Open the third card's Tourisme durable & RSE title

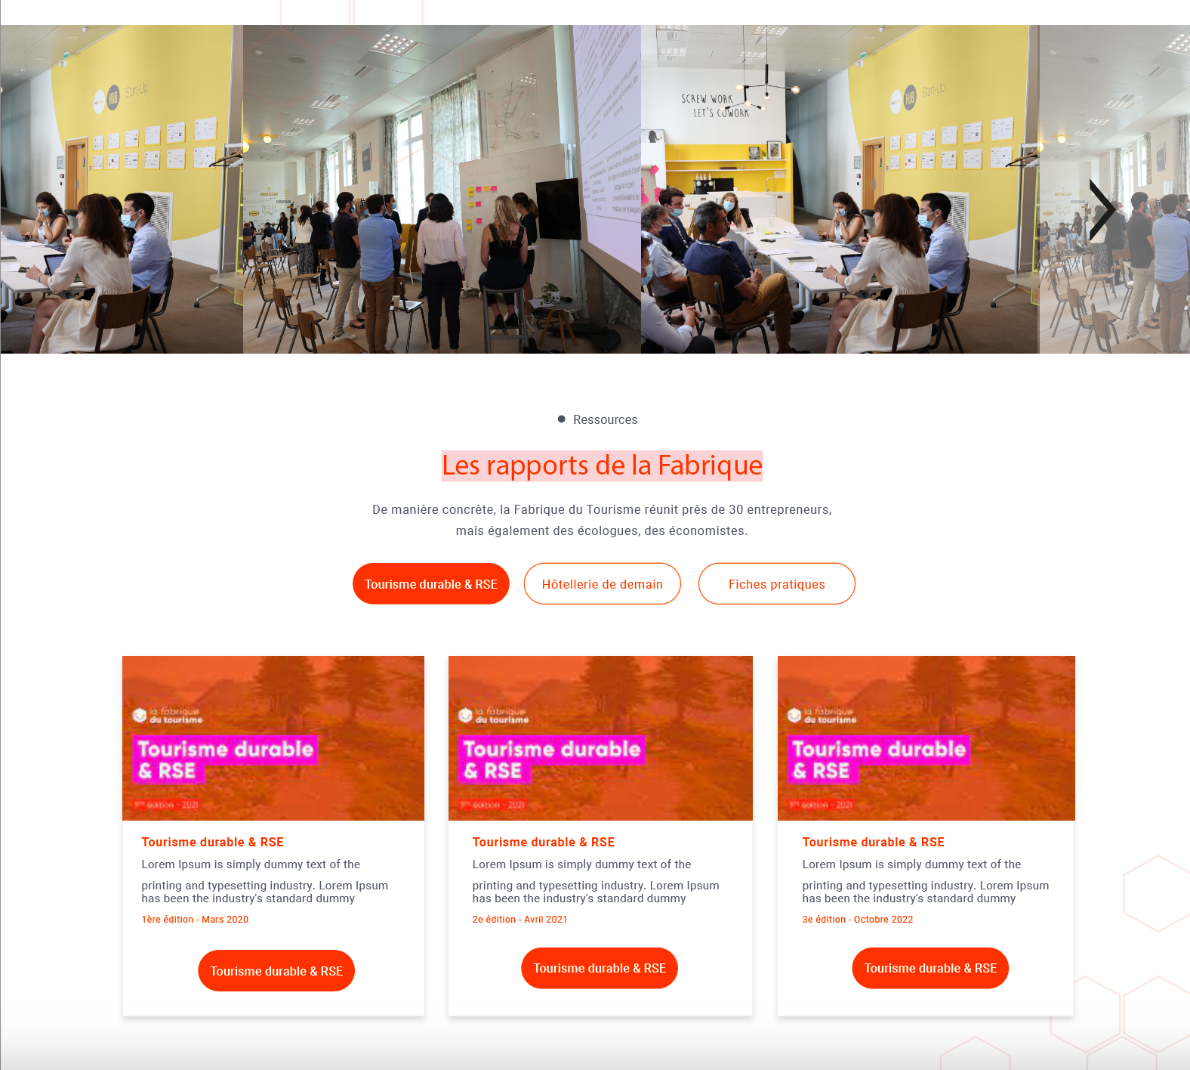point(873,842)
